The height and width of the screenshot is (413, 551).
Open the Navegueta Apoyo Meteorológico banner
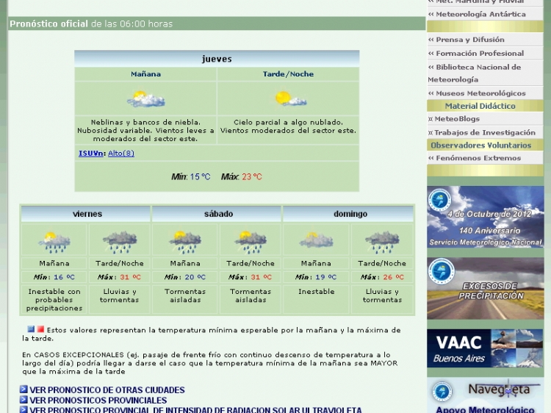[486, 395]
